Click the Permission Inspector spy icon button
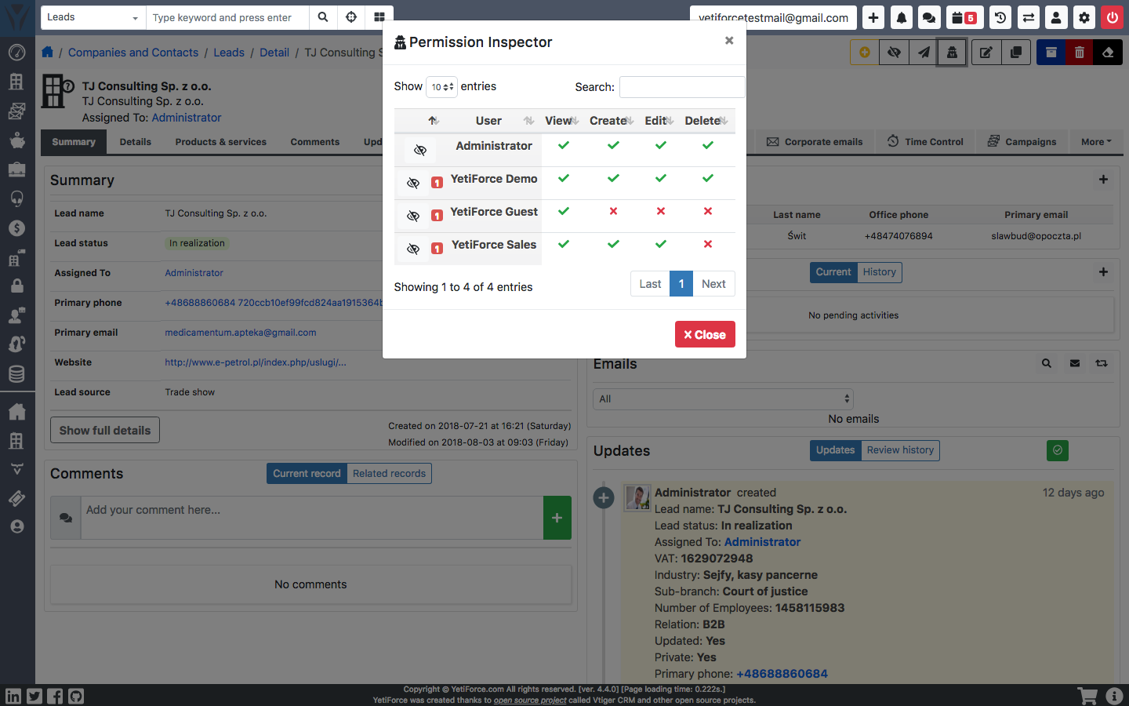Screen dimensions: 1129x706 click(x=952, y=53)
